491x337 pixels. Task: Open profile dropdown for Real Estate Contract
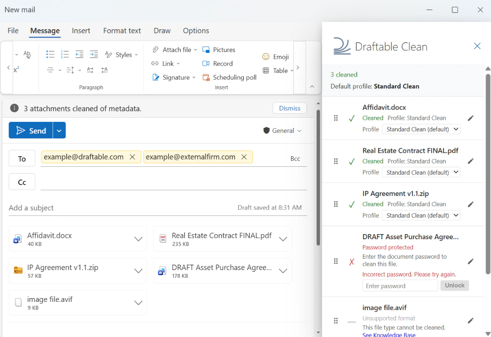[x=421, y=172]
